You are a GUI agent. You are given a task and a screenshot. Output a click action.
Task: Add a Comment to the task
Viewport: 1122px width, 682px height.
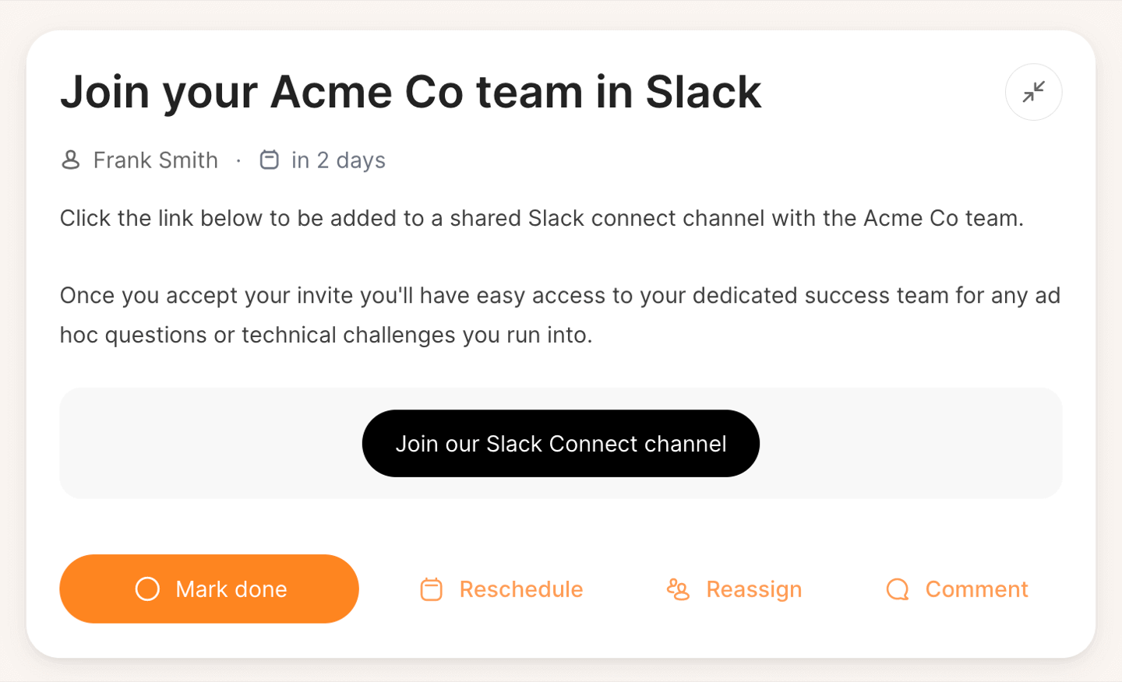coord(958,589)
